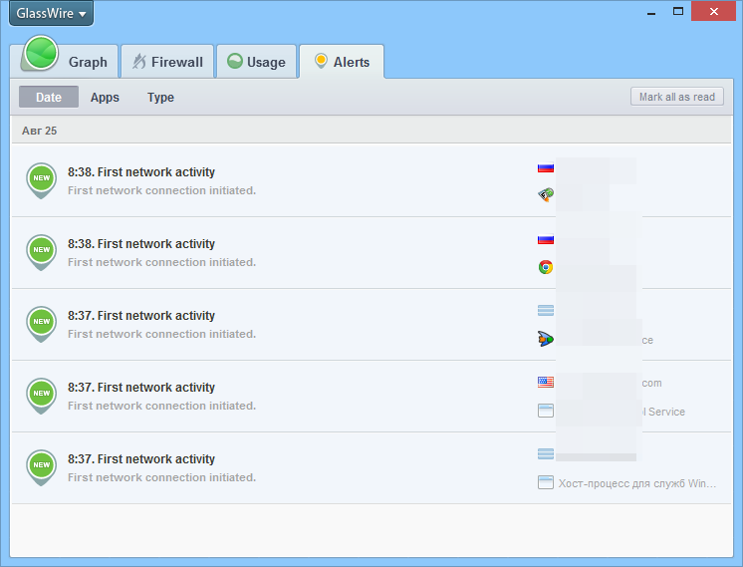This screenshot has height=567, width=743.
Task: Click the green GlassWire globe icon
Action: (41, 53)
